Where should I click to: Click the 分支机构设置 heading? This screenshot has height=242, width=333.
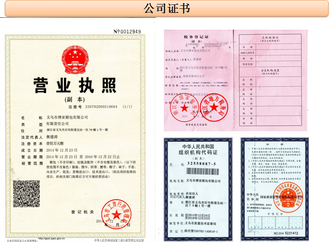point(270,70)
